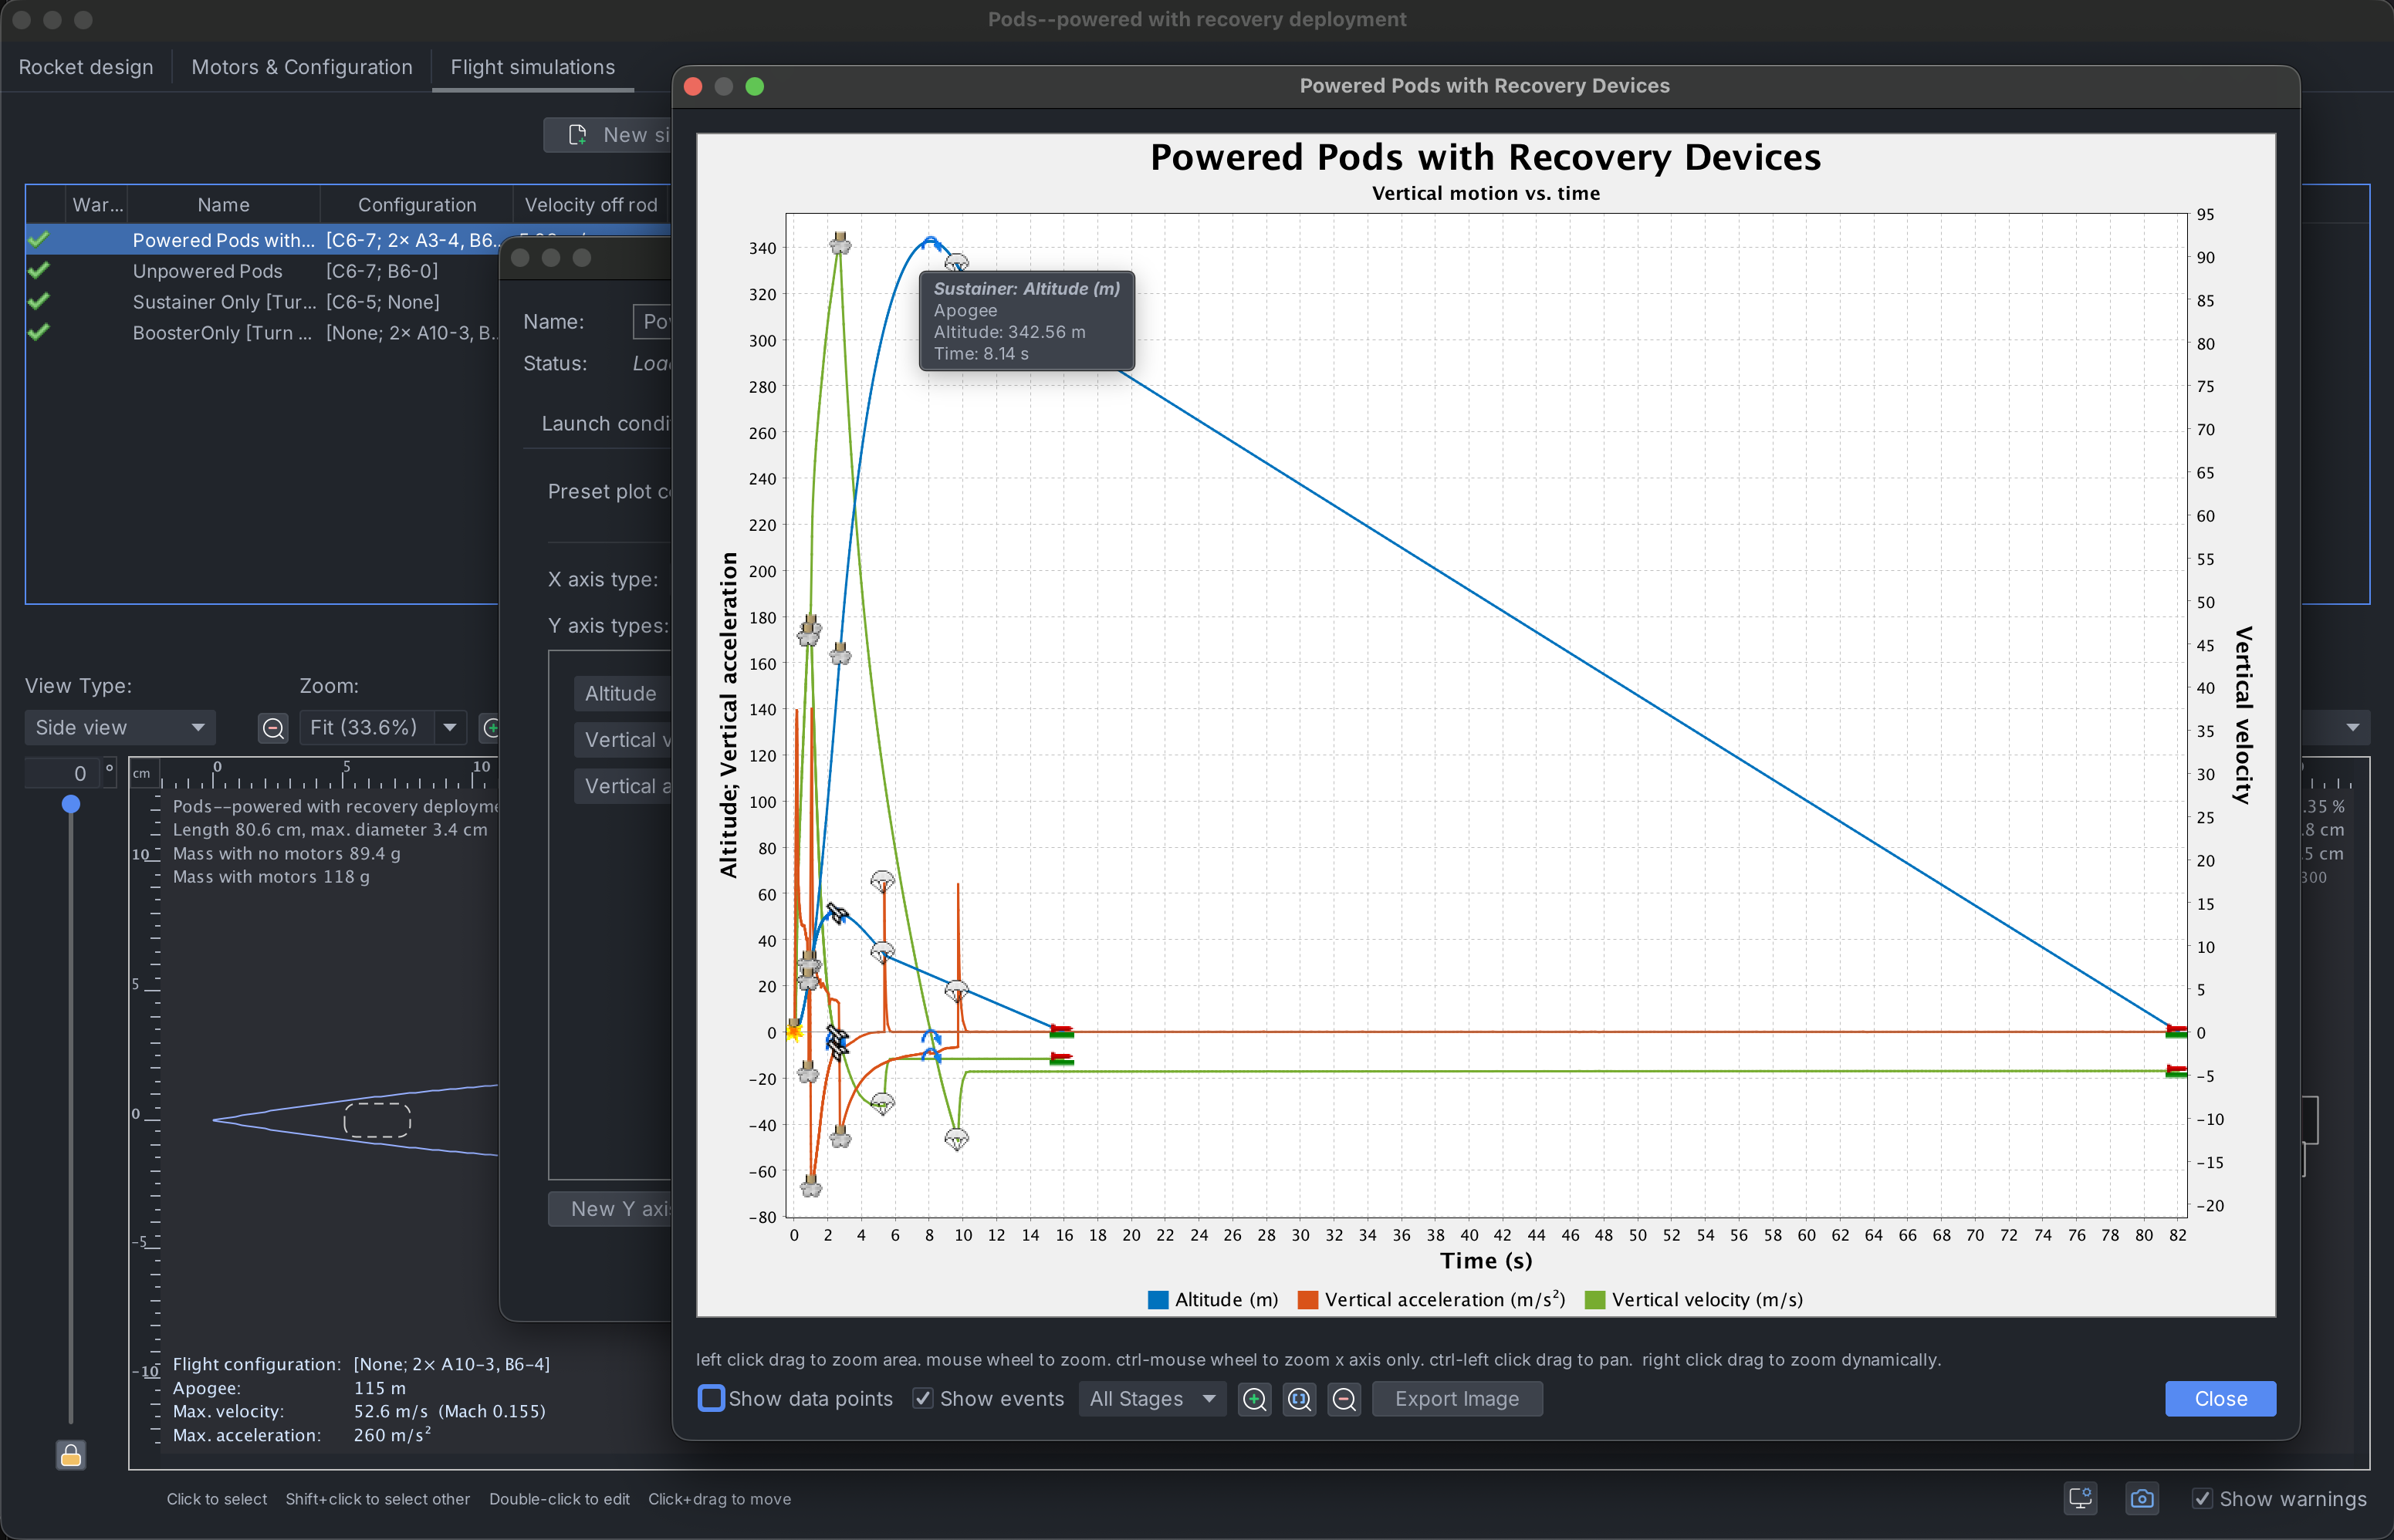Click the lock icon below the rotation slider

coord(70,1455)
